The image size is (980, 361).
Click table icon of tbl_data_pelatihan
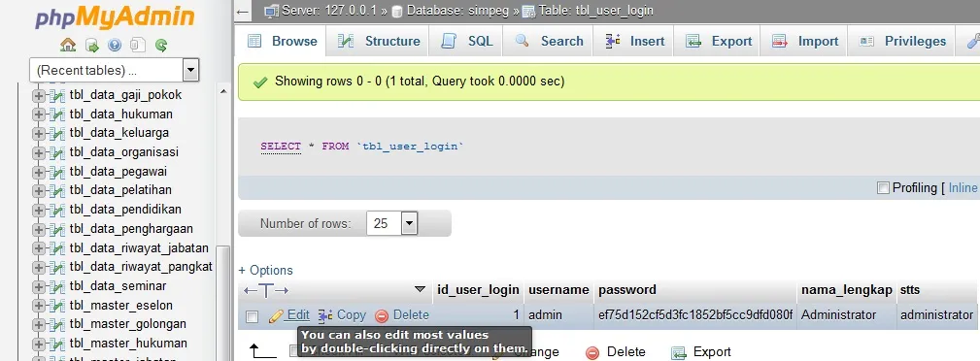(57, 190)
